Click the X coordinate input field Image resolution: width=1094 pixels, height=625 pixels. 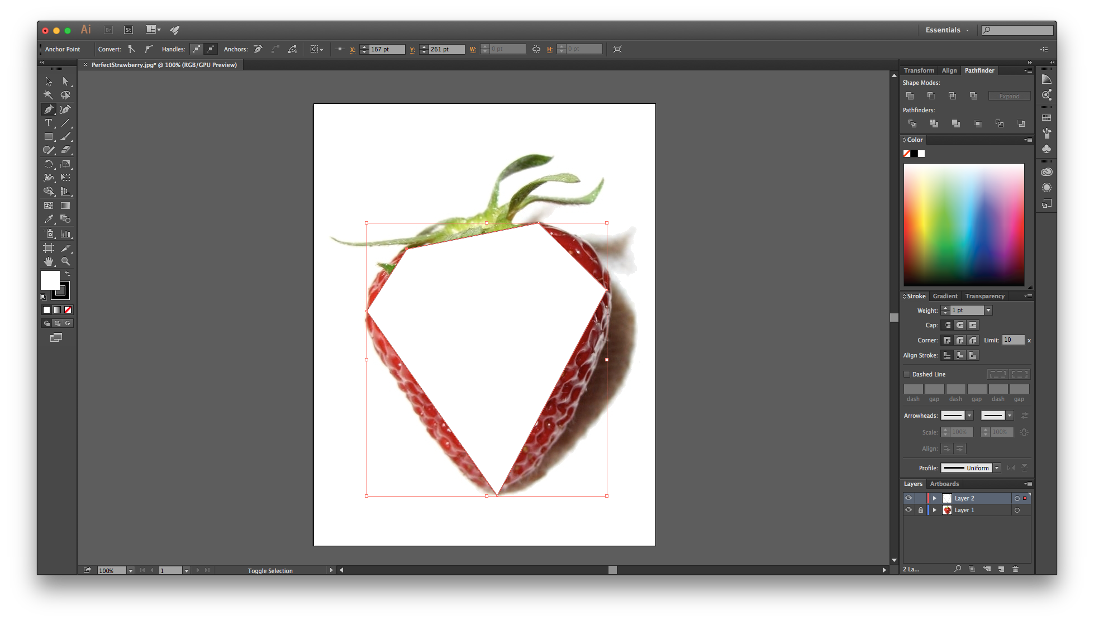[x=386, y=49]
